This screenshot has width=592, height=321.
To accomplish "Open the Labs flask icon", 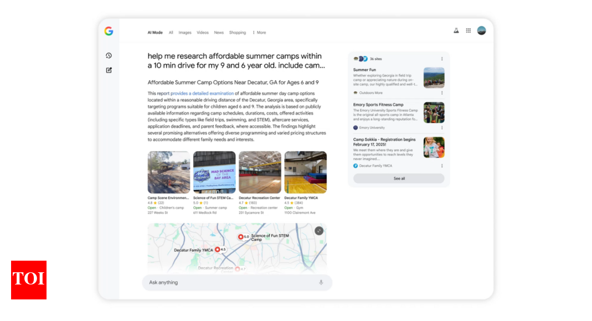I will pyautogui.click(x=456, y=30).
